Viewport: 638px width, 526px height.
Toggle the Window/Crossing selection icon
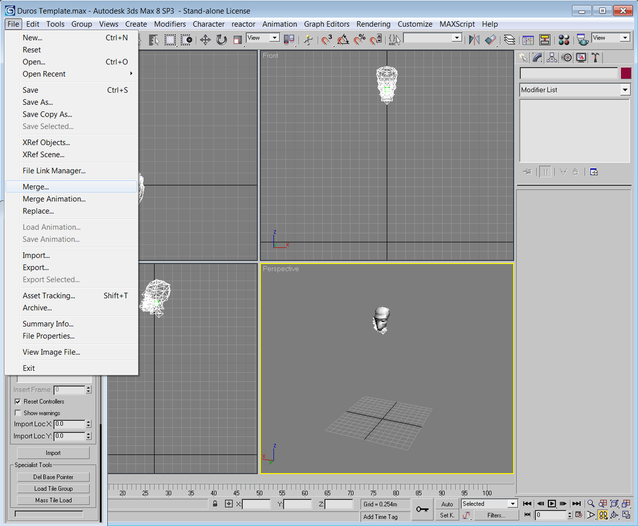(186, 39)
